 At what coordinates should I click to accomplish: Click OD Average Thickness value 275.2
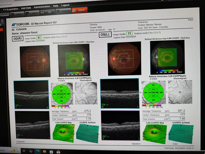87,111
